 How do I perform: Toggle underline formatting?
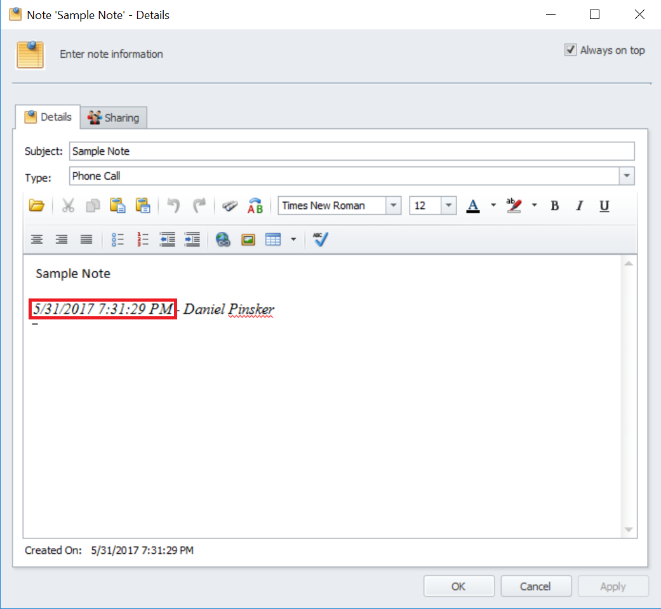point(604,206)
